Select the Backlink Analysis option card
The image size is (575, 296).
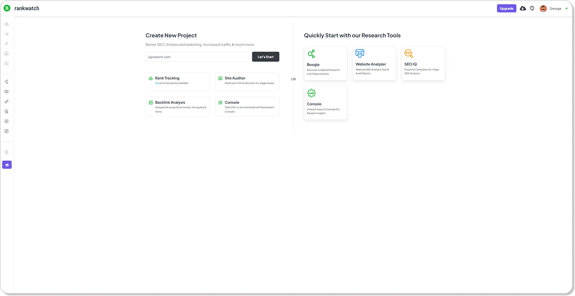coord(178,106)
